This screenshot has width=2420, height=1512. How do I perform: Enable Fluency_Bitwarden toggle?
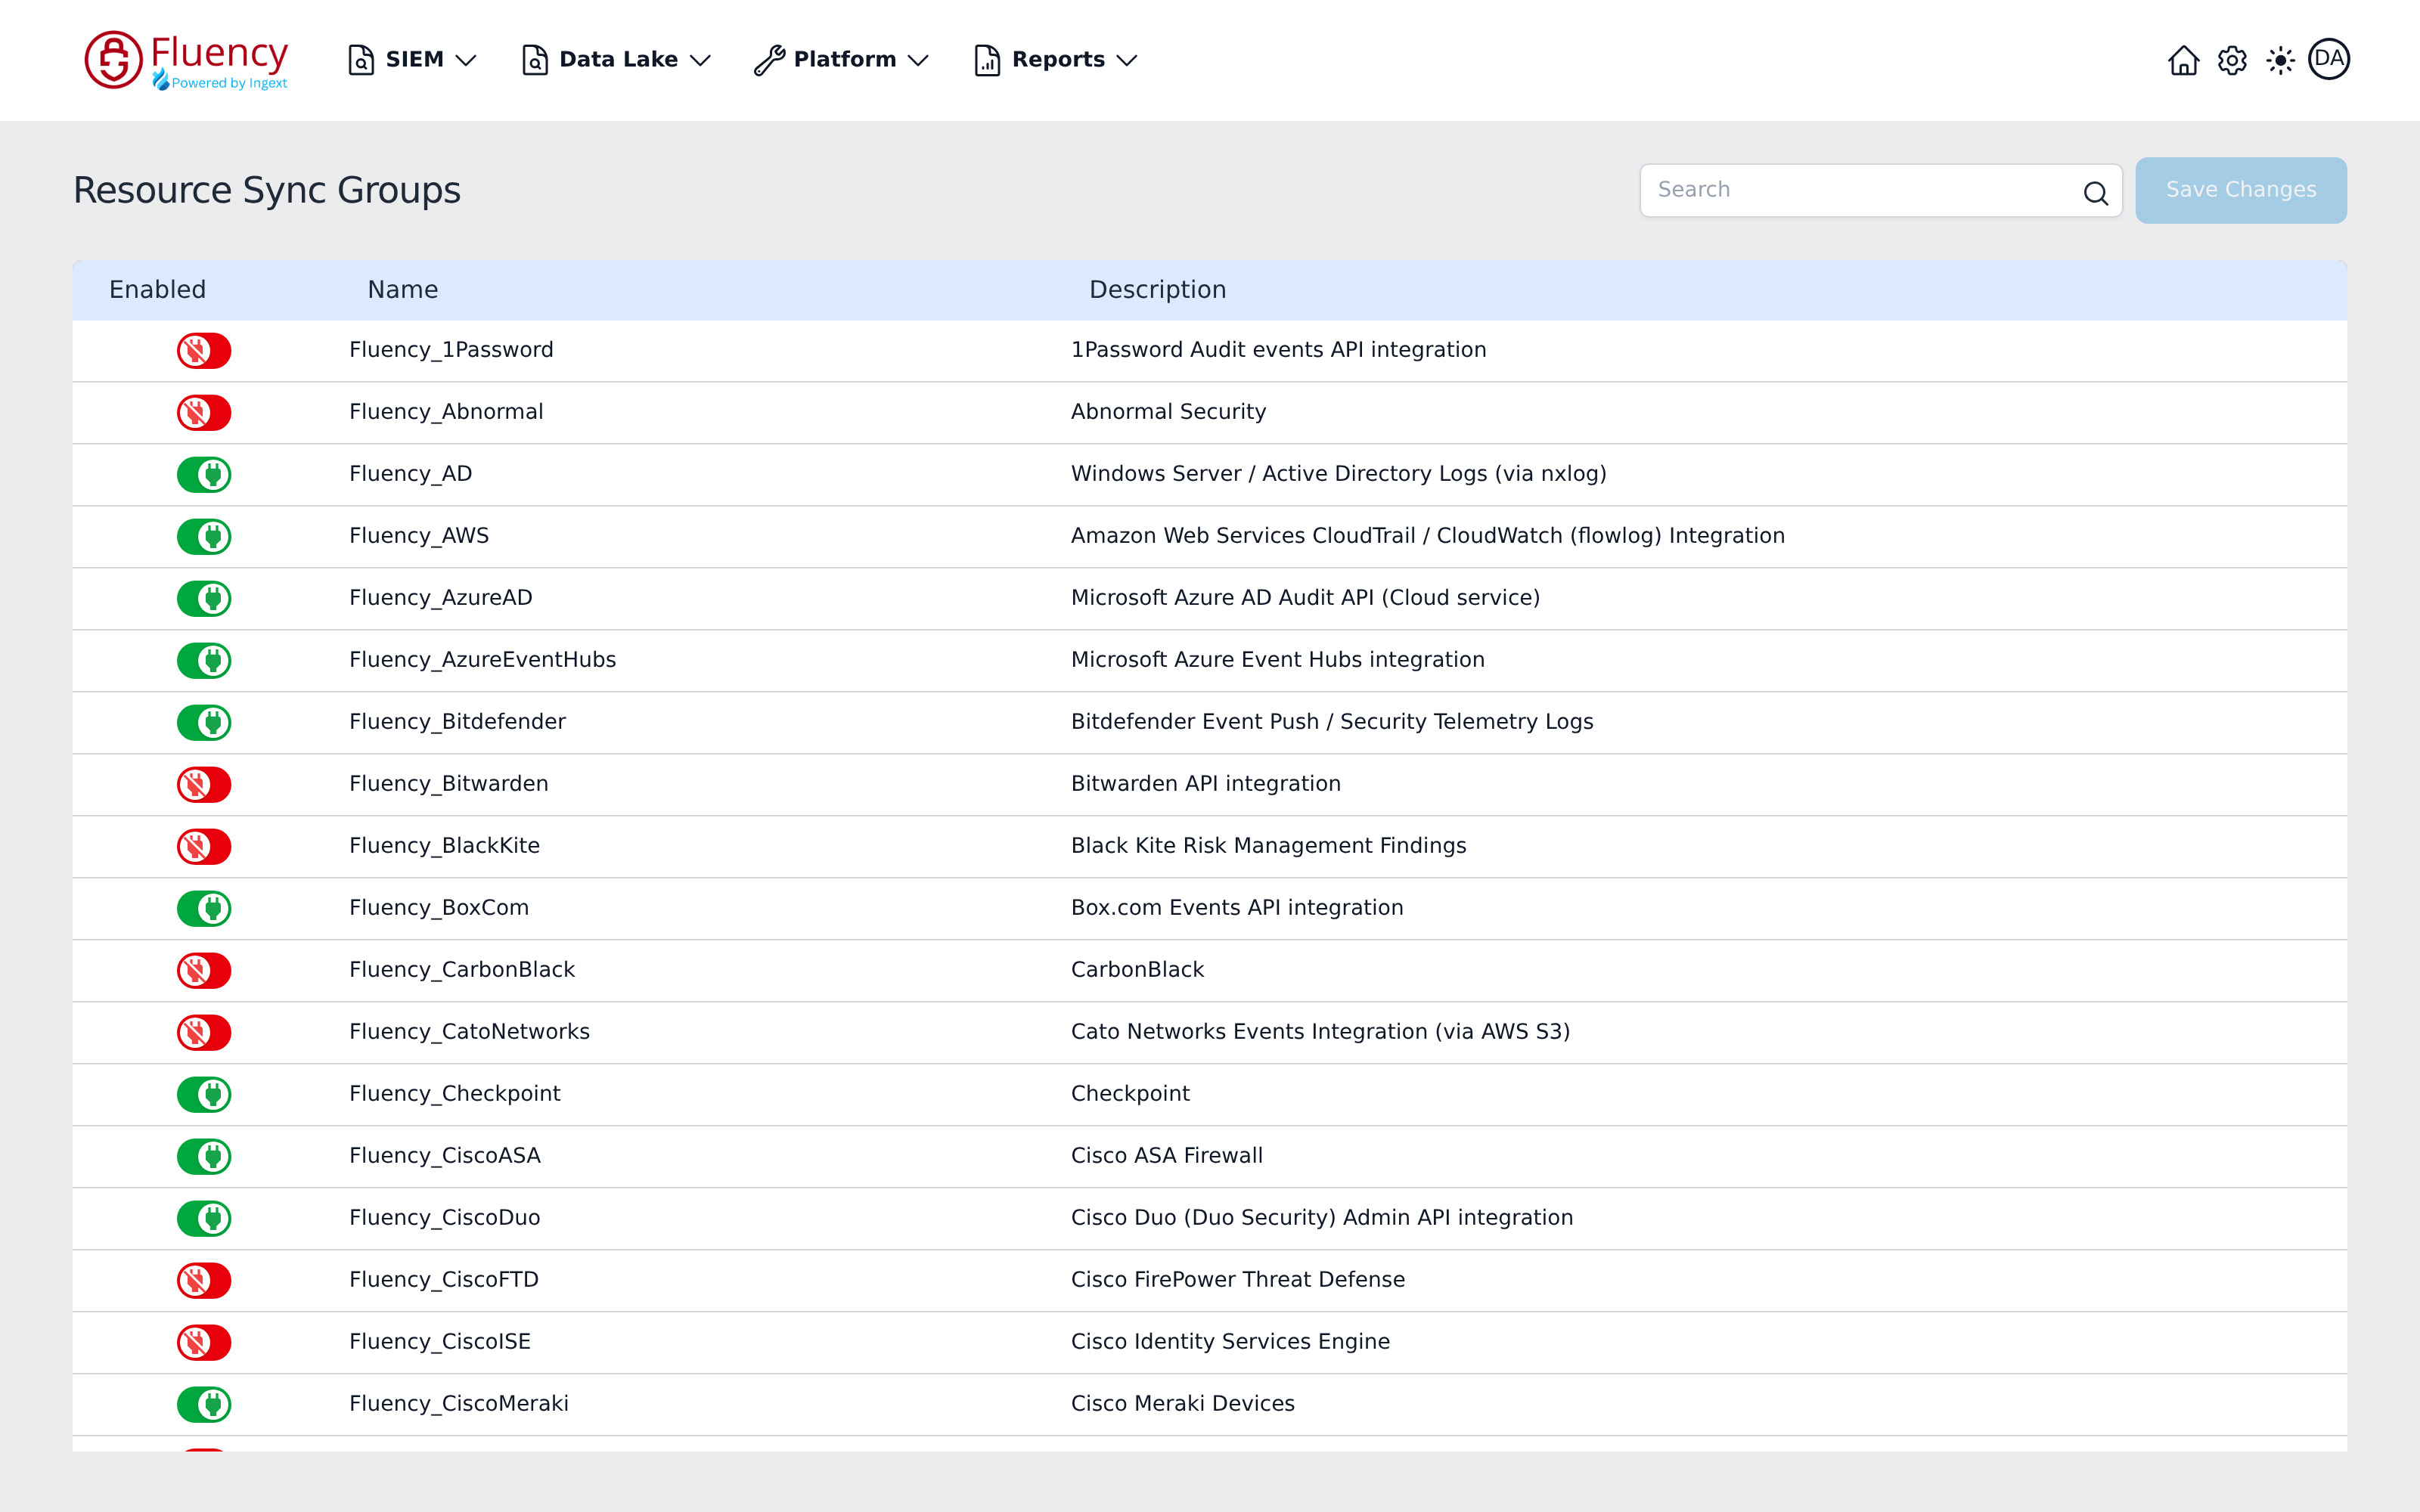204,785
